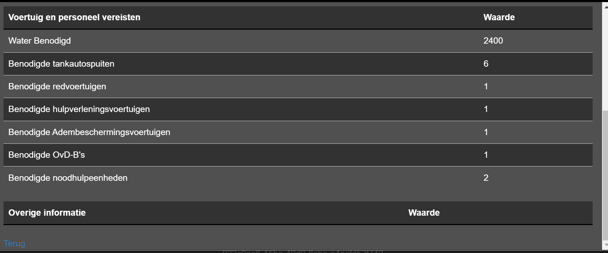Select the 'Benodigde redvoertuigen' label
Image resolution: width=608 pixels, height=253 pixels.
click(57, 86)
